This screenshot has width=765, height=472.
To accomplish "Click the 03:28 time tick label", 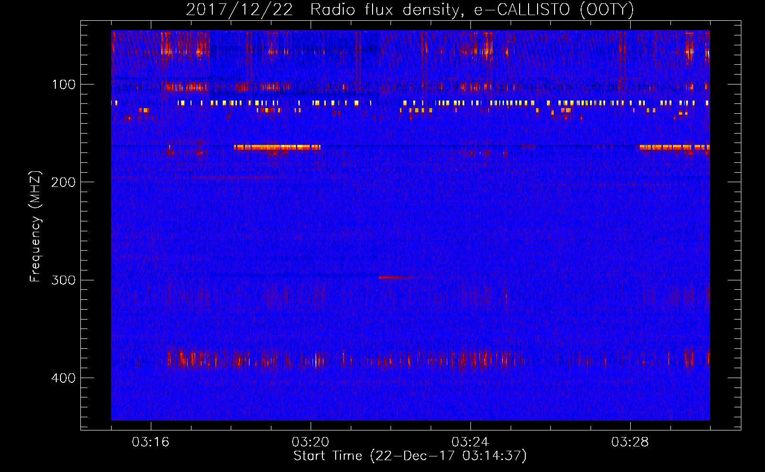I will [x=630, y=442].
